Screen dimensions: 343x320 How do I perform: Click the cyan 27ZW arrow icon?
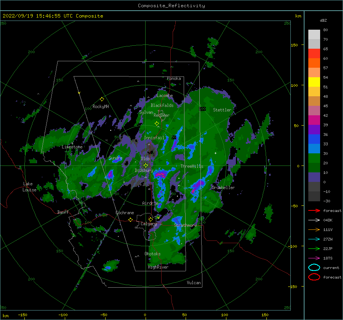click(314, 239)
